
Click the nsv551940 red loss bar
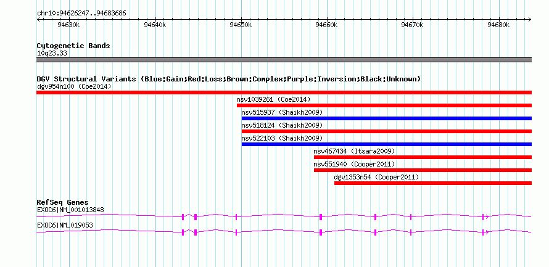tap(423, 170)
